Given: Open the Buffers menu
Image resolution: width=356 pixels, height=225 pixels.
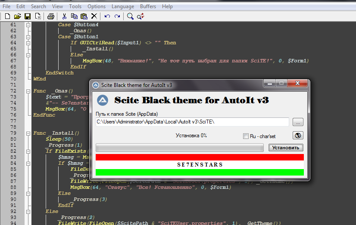Looking at the screenshot, I should (x=148, y=6).
